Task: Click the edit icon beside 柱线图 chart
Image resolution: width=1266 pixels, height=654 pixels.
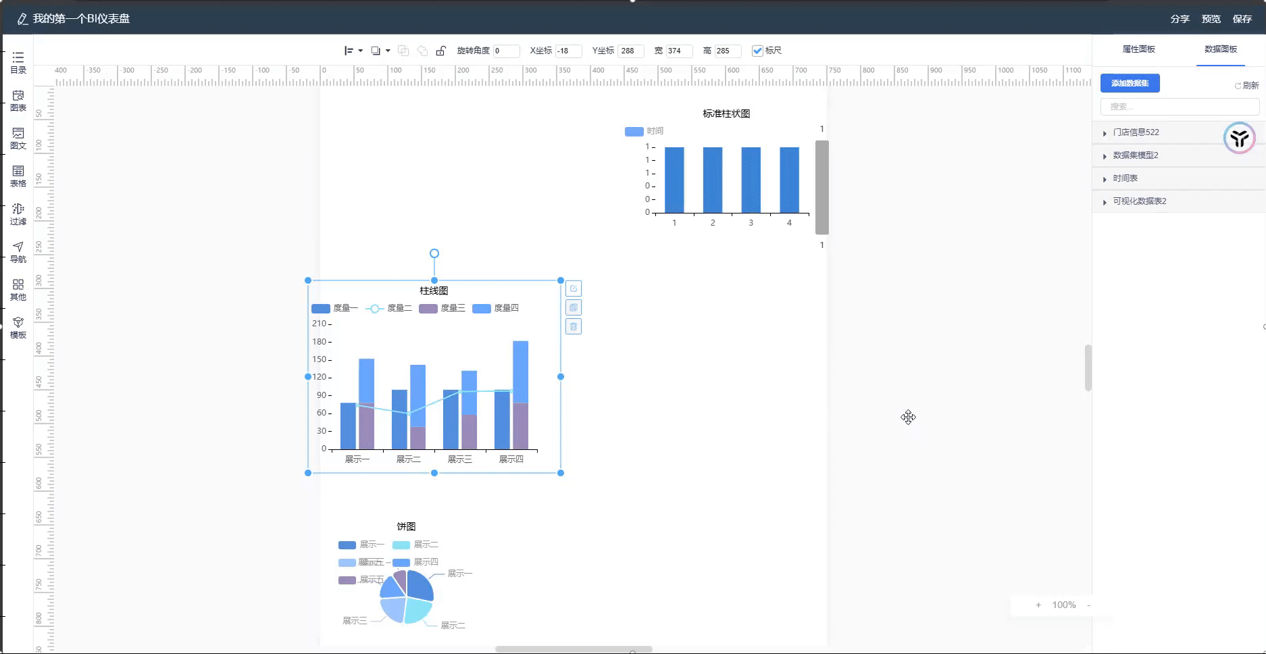Action: [x=574, y=288]
